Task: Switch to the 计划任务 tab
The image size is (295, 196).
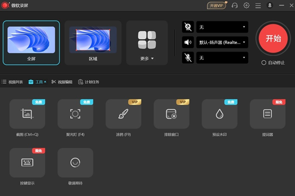Action: point(88,82)
